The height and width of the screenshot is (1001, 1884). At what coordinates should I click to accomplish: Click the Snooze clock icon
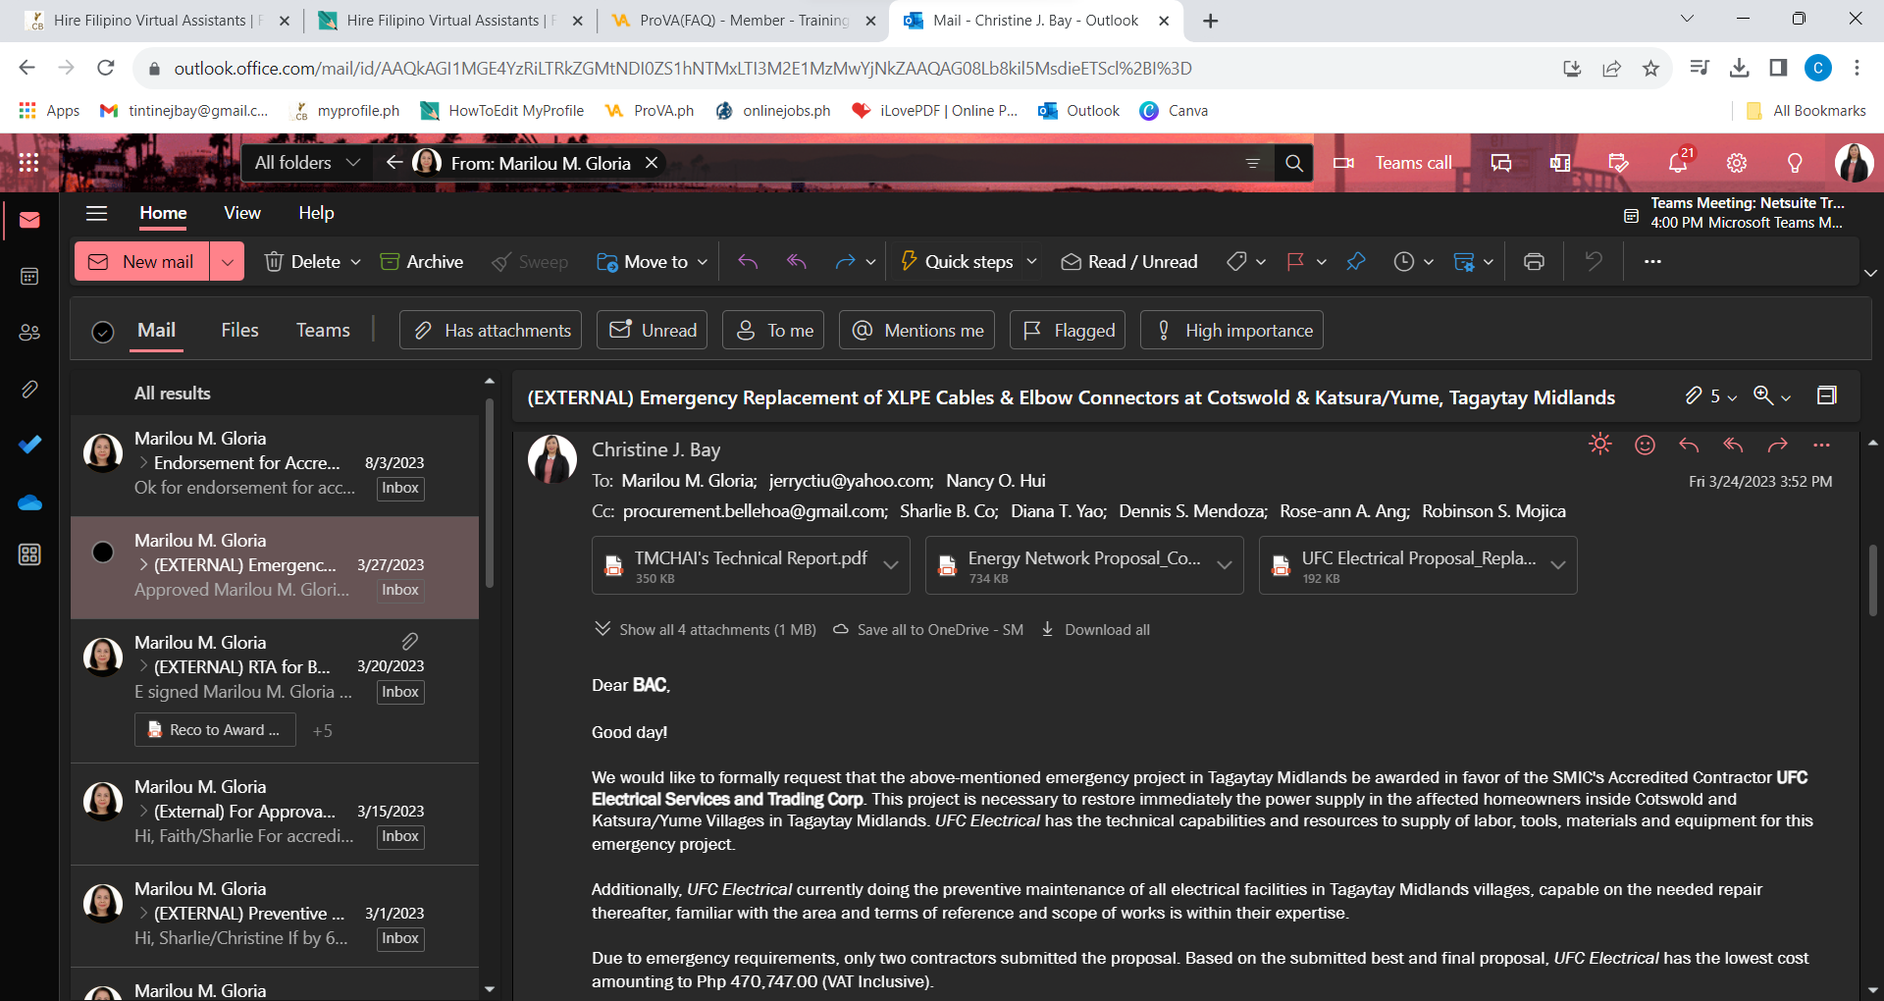click(1404, 262)
